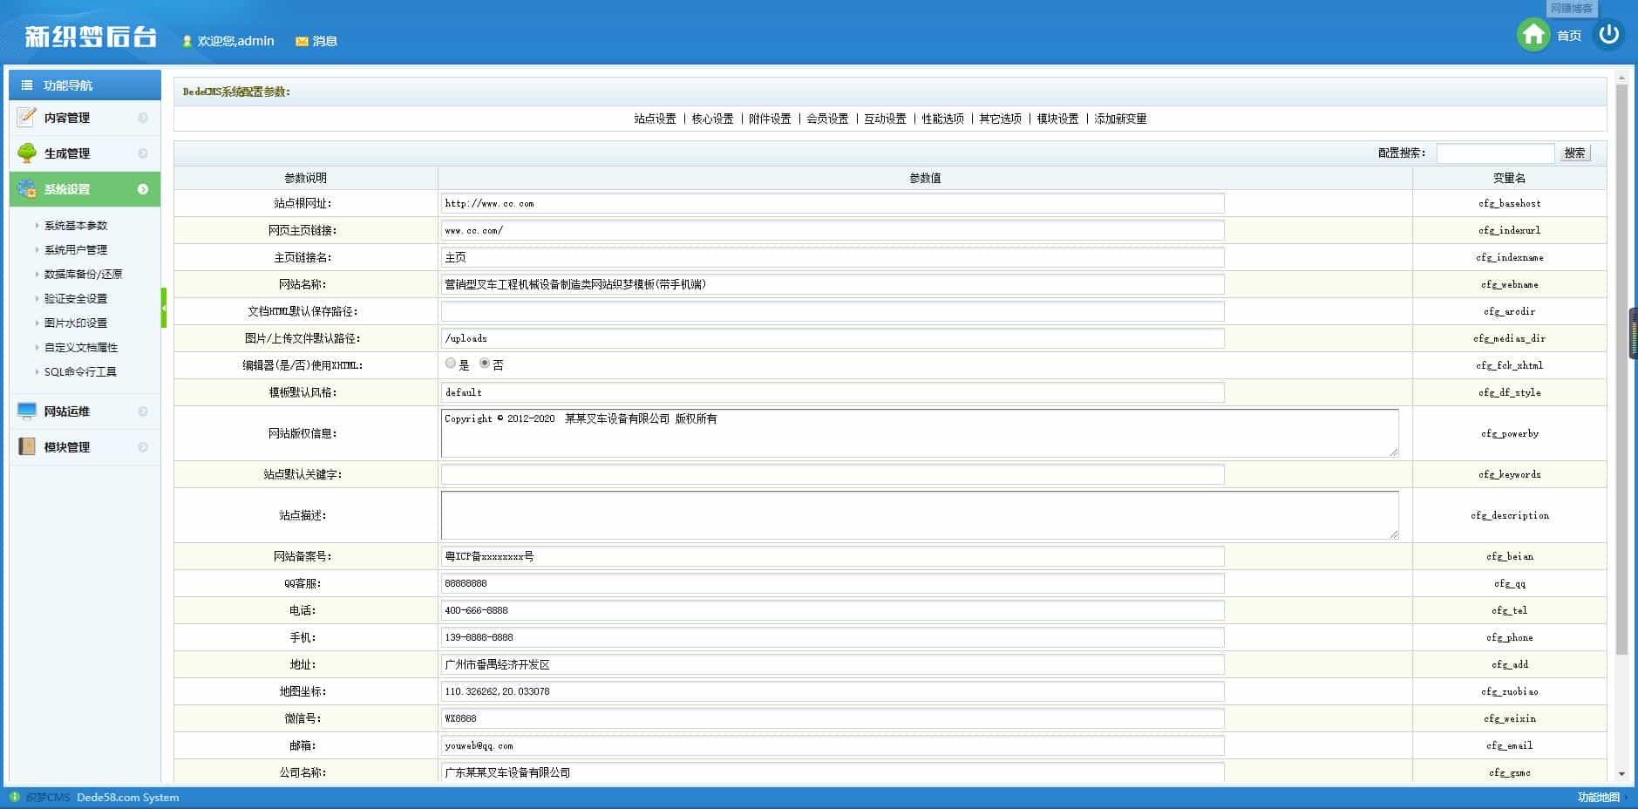Switch to 模块设置 tab
The width and height of the screenshot is (1638, 809).
tap(1057, 119)
